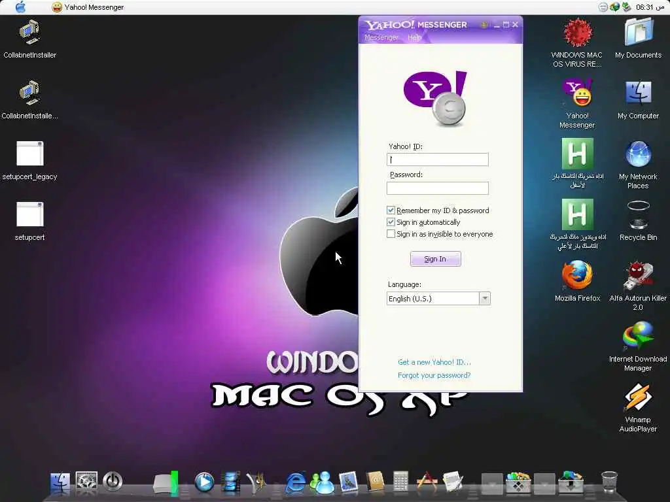Click the Apple logo in the top bar
The image size is (670, 502).
pos(20,7)
